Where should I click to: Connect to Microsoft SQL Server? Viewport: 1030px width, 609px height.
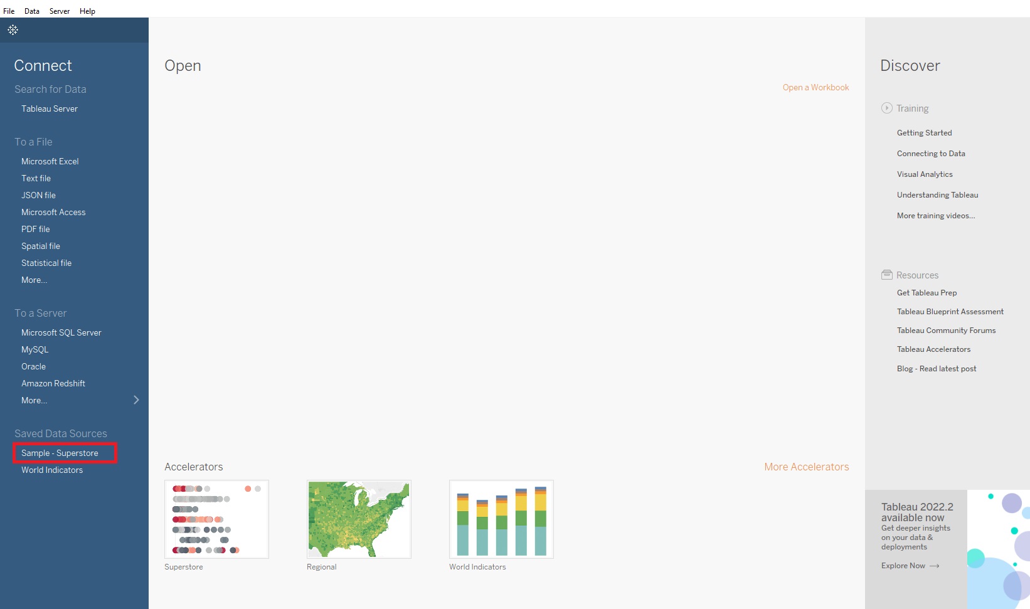pos(61,332)
